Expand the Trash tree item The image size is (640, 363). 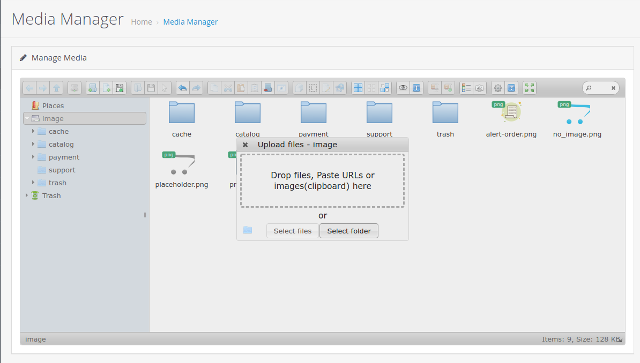[x=27, y=195]
